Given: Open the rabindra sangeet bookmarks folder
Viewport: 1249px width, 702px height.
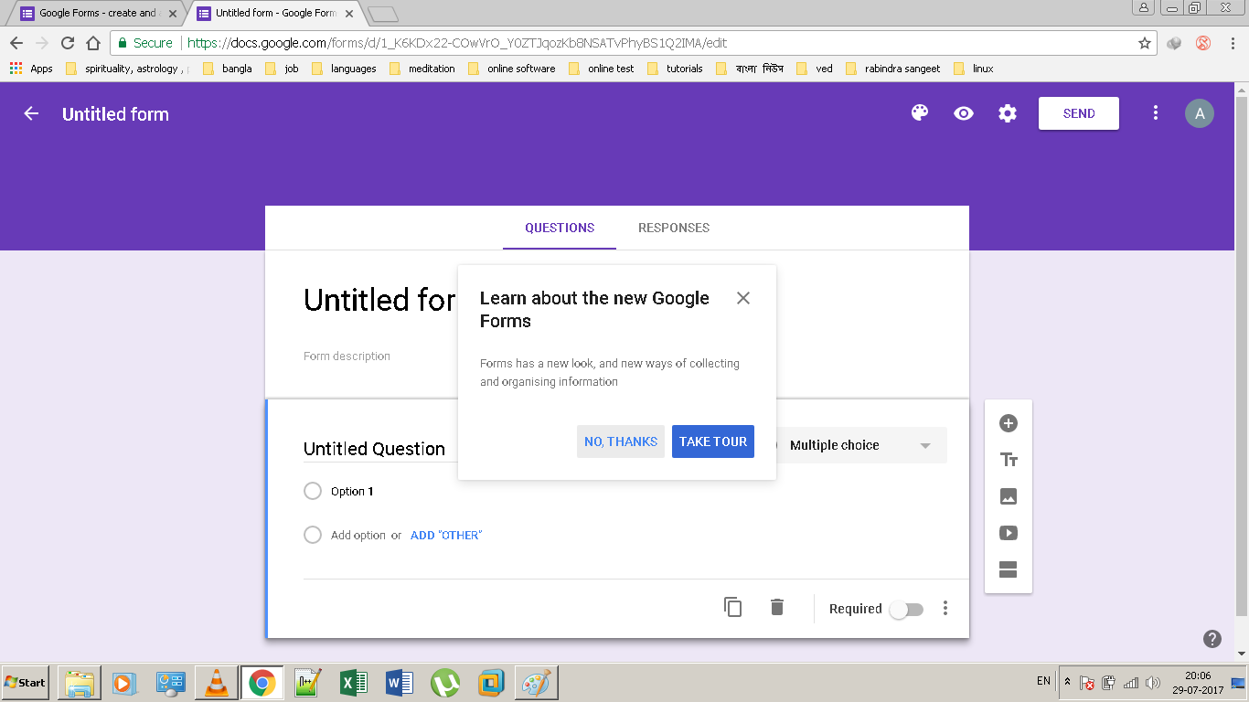Looking at the screenshot, I should pyautogui.click(x=892, y=69).
